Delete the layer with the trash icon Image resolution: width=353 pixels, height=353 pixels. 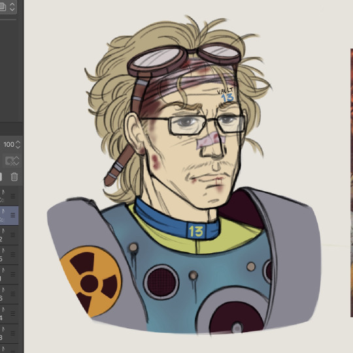pos(14,177)
